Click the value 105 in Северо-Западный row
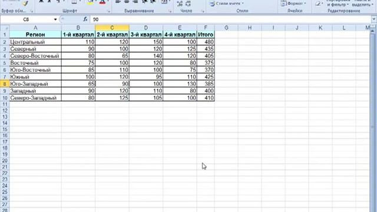The height and width of the screenshot is (212, 377). click(x=146, y=98)
